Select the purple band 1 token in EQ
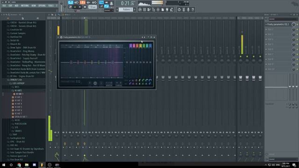 coord(131,46)
